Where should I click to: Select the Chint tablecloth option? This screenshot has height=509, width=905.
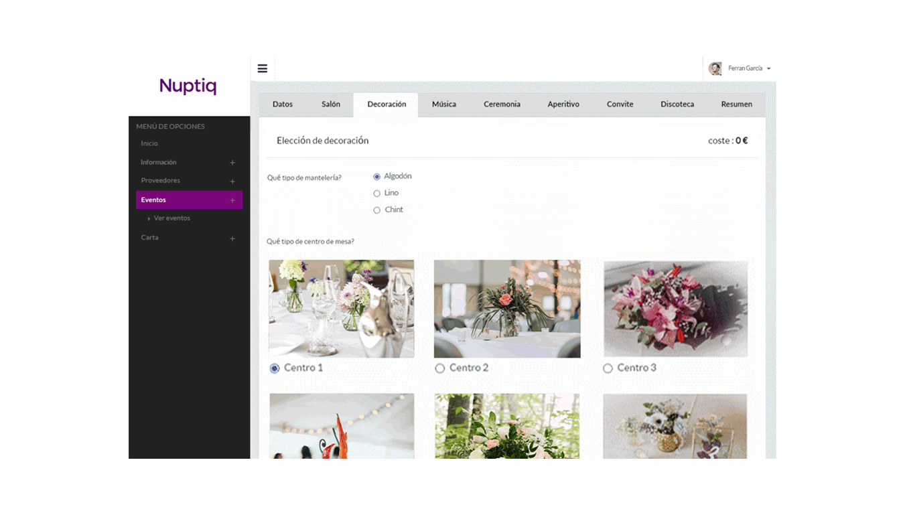click(x=377, y=210)
